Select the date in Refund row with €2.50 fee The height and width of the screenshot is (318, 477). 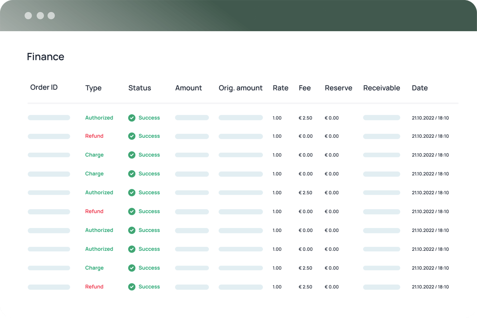coord(430,287)
